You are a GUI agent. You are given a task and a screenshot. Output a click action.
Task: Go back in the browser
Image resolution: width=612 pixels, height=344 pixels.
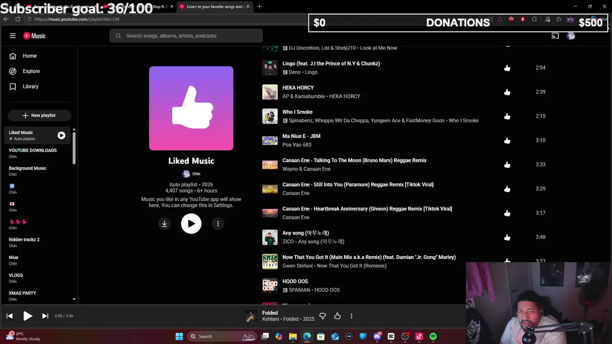pos(6,19)
